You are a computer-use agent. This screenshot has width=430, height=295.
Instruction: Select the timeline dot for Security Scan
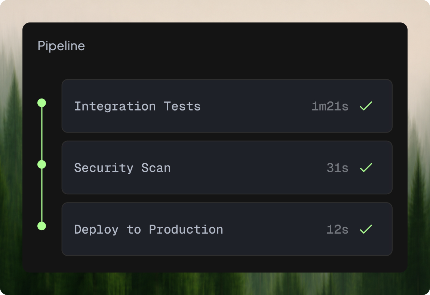click(42, 164)
